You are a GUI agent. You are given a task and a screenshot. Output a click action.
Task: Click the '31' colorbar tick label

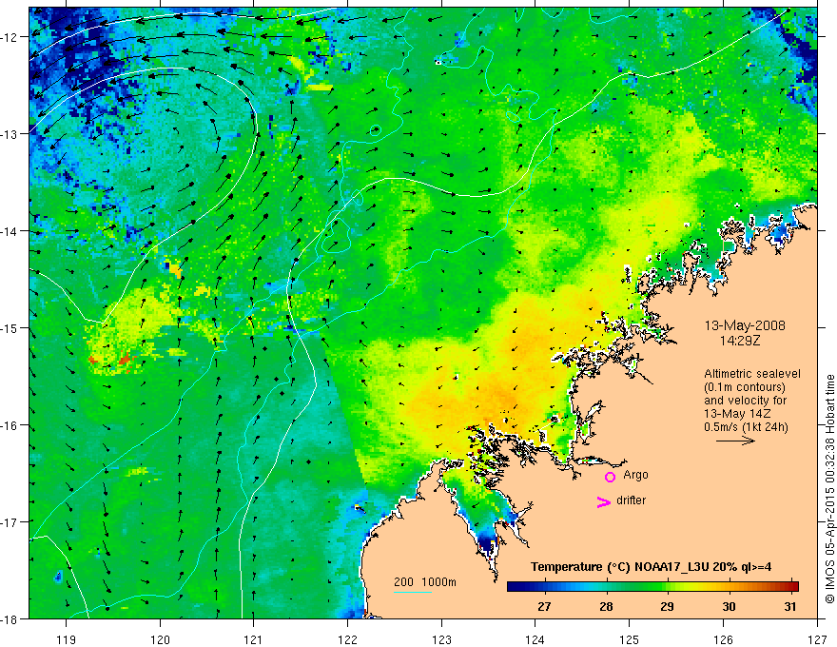click(790, 606)
